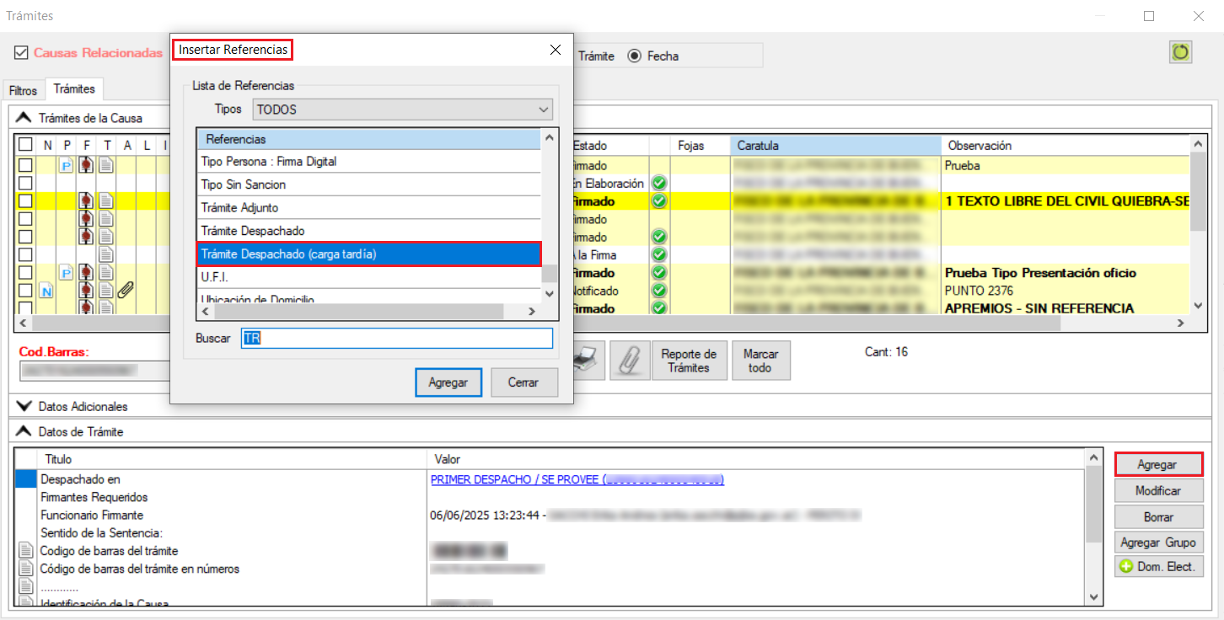Screen dimensions: 1224x620
Task: Expand the Datos Adicionales section
Action: tap(24, 406)
